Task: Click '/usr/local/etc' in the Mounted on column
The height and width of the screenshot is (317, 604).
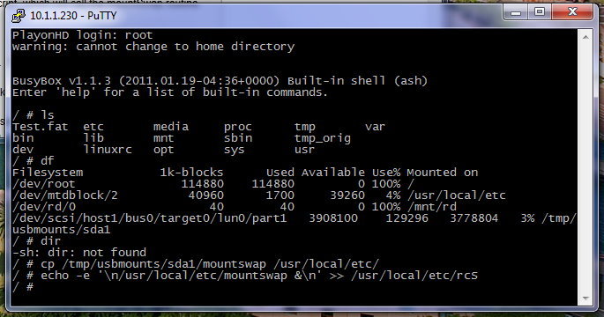Action: click(457, 195)
